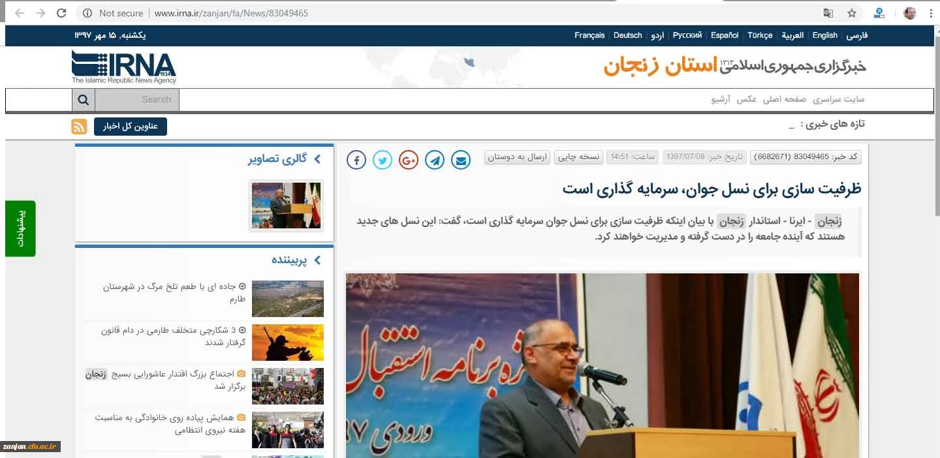Expand the پربیننده section chevron
940x458 pixels.
pos(317,260)
